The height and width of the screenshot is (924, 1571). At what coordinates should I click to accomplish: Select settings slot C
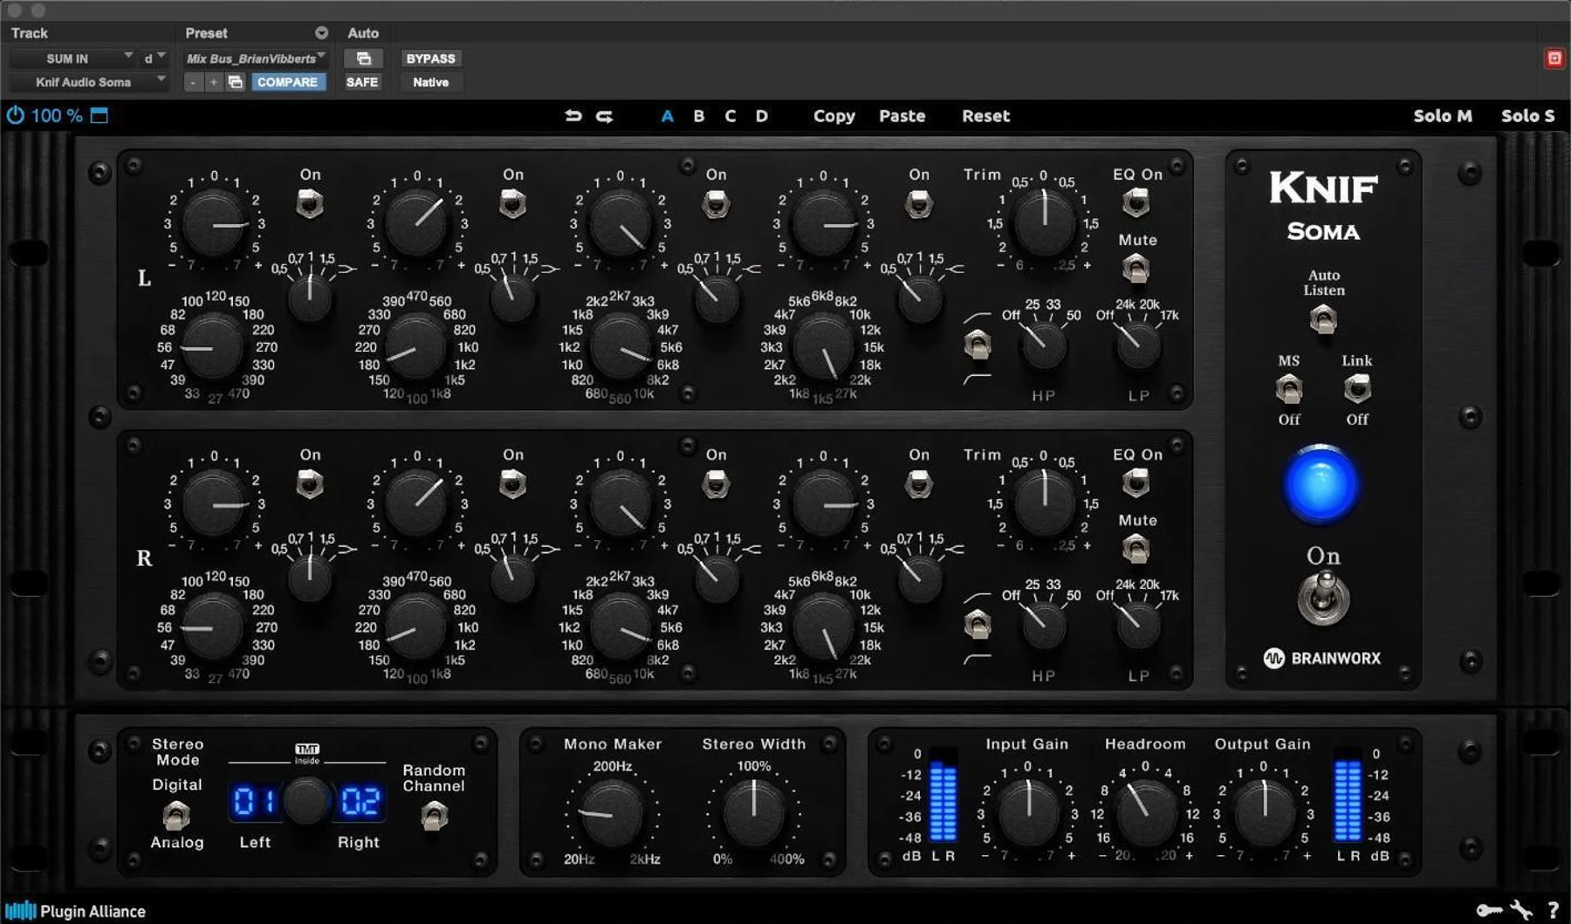click(730, 115)
